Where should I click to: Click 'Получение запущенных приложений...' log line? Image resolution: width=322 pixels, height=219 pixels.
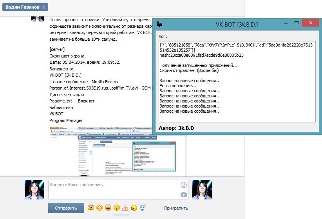(x=198, y=65)
